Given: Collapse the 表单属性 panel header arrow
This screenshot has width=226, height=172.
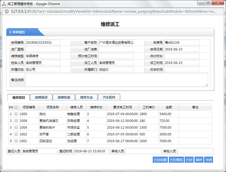Looking at the screenshot, I should [x=10, y=32].
